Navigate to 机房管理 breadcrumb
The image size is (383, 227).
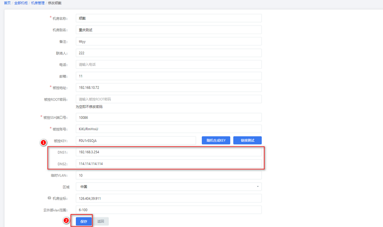(38, 3)
